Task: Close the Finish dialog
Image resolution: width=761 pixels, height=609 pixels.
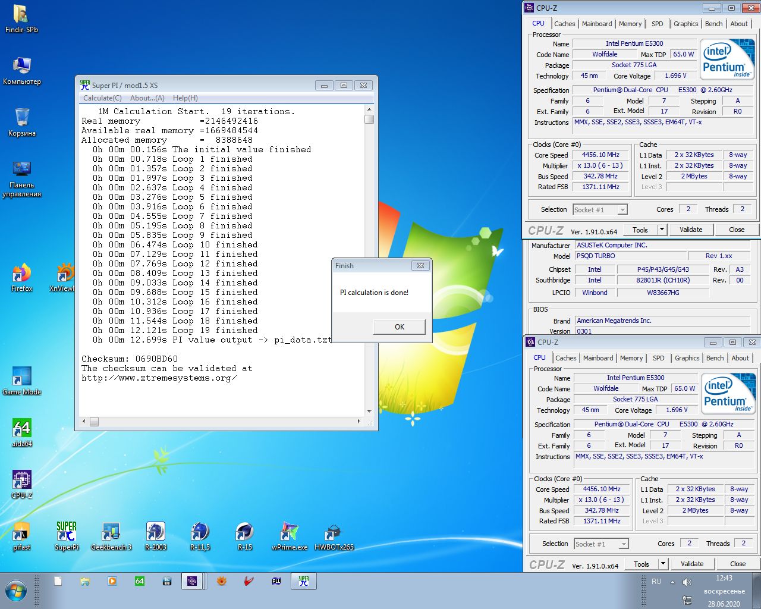Action: [x=420, y=265]
